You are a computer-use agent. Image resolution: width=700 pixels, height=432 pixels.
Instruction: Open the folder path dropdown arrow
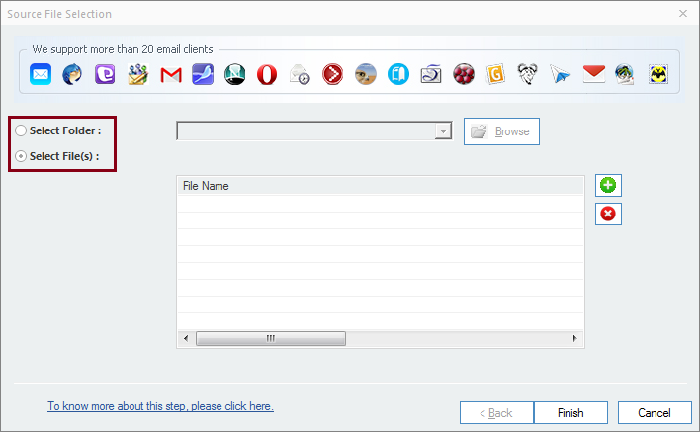point(443,131)
